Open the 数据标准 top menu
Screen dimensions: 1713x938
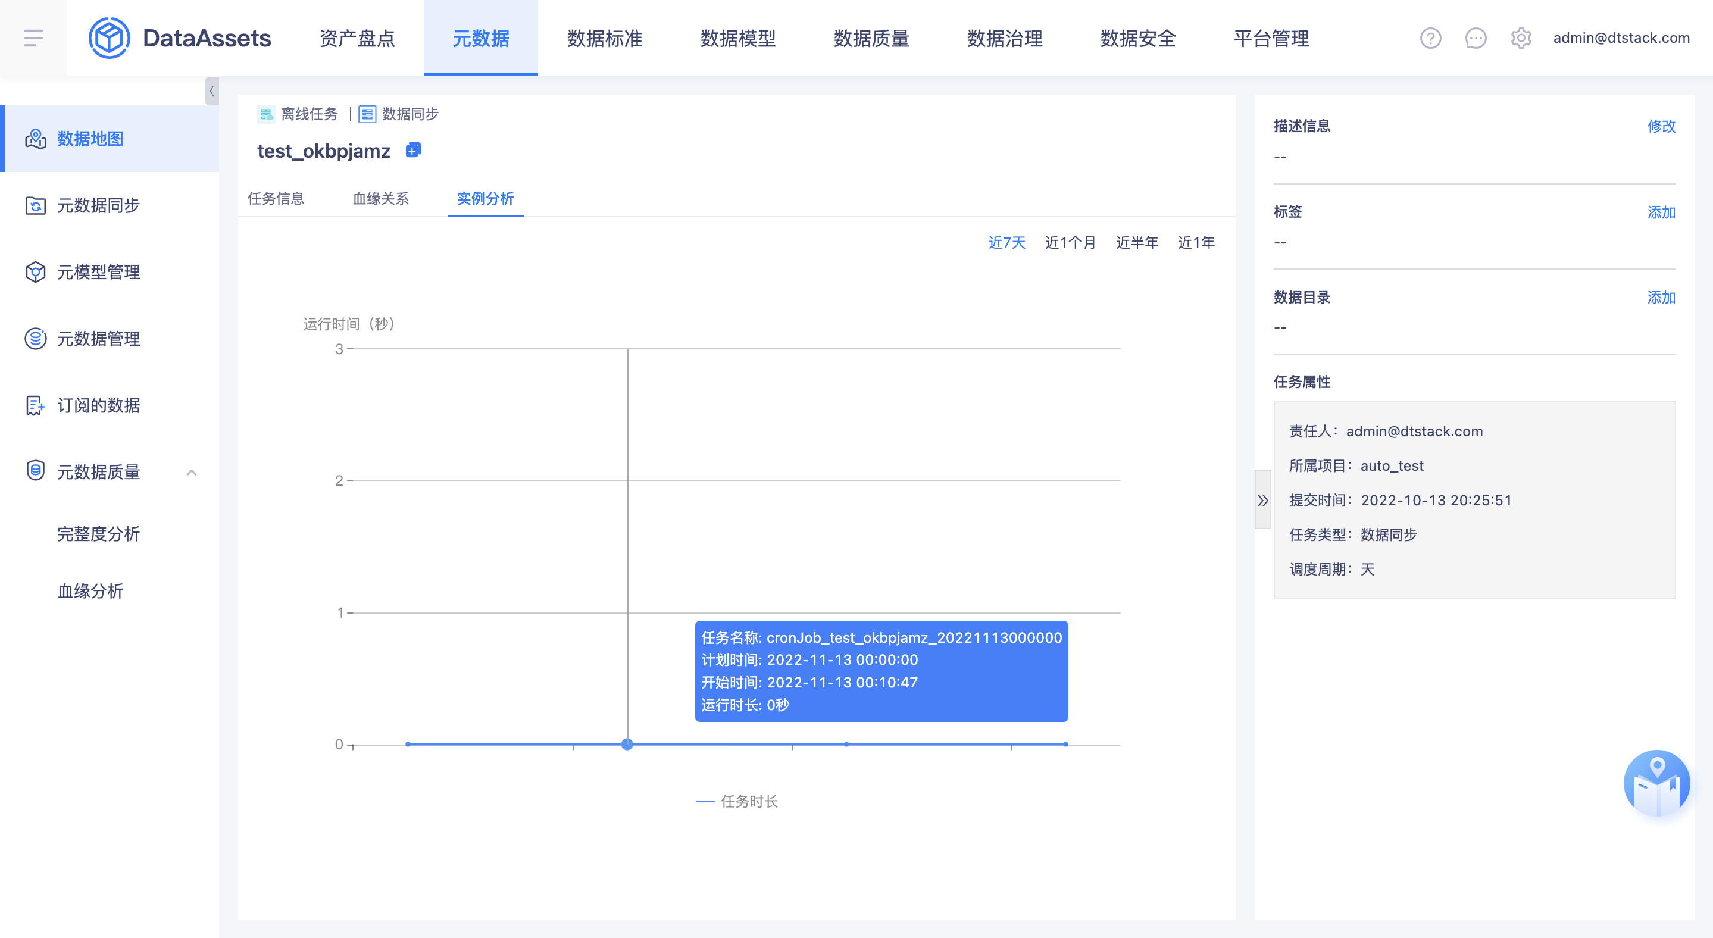coord(605,38)
